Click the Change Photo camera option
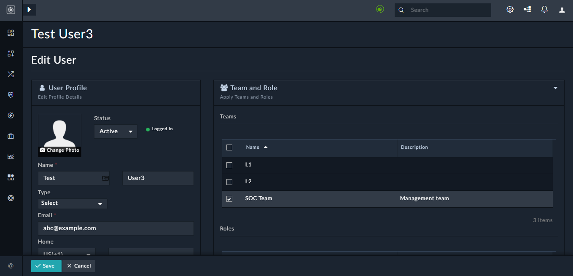This screenshot has width=573, height=276. tap(59, 150)
